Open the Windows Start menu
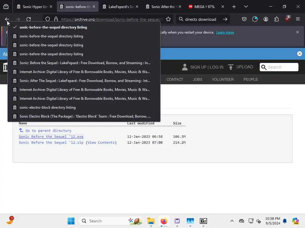This screenshot has height=228, width=305. (x=71, y=221)
